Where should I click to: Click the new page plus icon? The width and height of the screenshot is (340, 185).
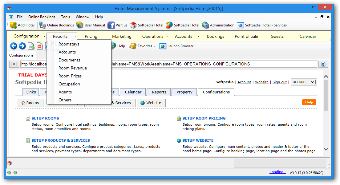coord(31,46)
